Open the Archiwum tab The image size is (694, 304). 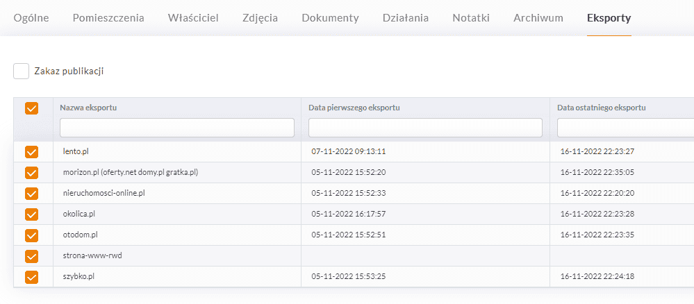(538, 18)
